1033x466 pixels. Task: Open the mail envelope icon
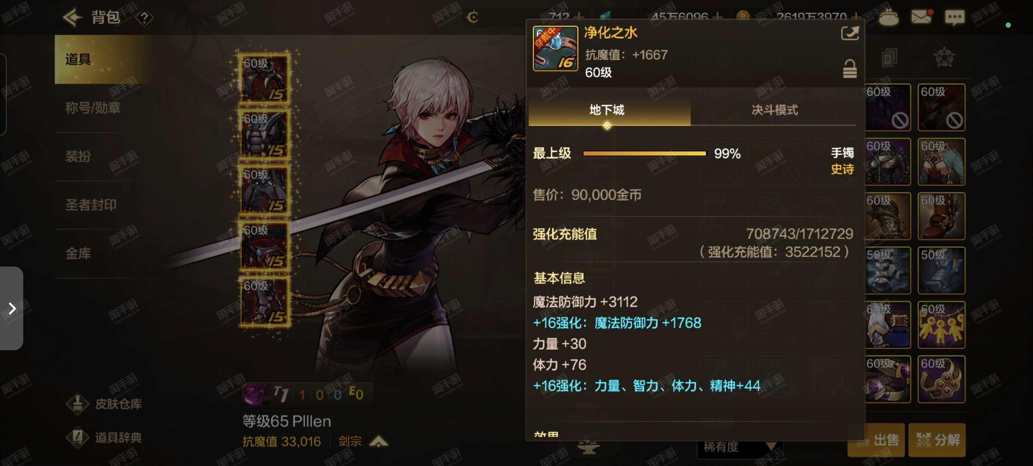[x=922, y=17]
